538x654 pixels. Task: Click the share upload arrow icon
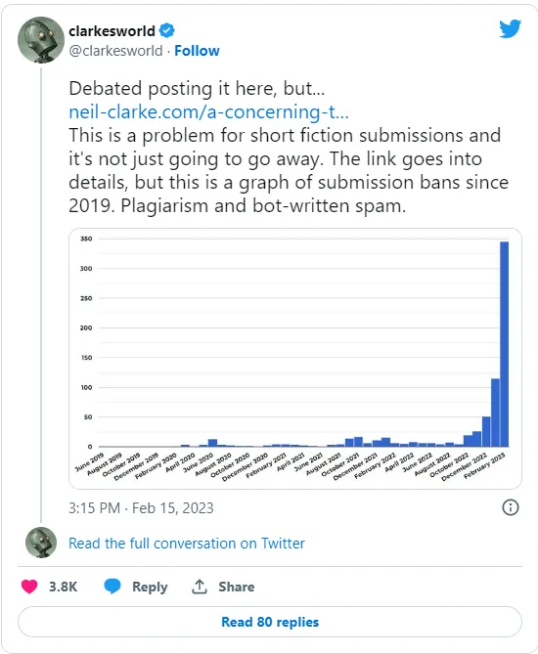[200, 587]
